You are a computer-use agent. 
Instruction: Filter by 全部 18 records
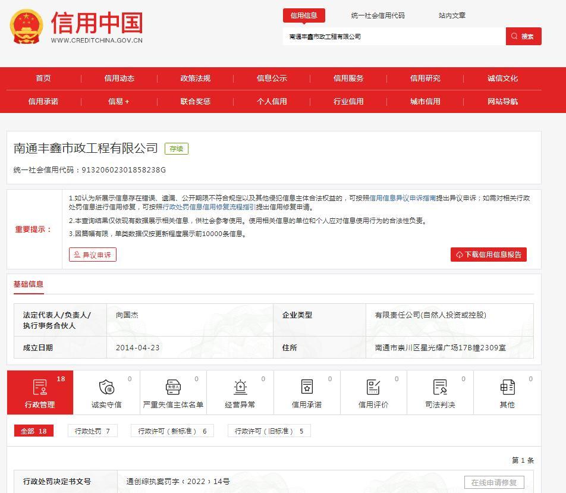pos(33,431)
